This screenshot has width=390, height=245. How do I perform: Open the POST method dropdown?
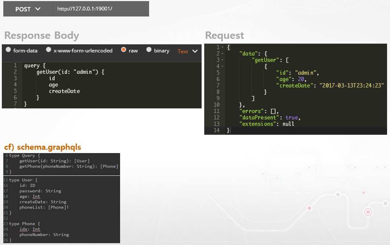(x=28, y=9)
